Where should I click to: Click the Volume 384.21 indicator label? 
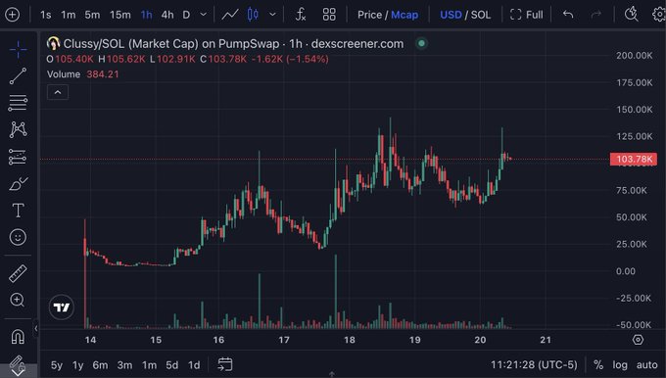(83, 74)
